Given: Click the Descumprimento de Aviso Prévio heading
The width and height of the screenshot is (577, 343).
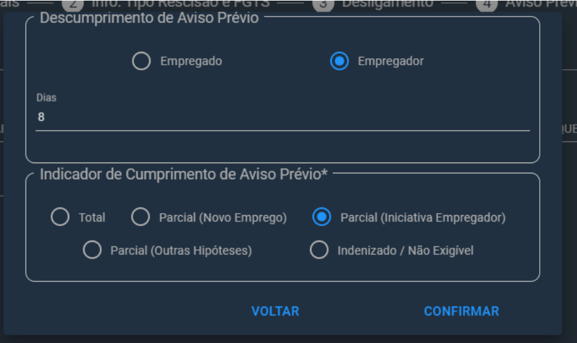Looking at the screenshot, I should click(x=149, y=18).
